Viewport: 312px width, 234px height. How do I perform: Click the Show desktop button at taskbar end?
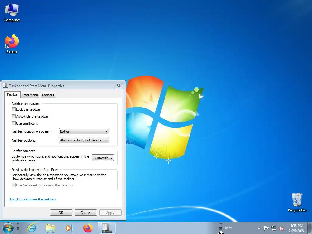[310, 228]
